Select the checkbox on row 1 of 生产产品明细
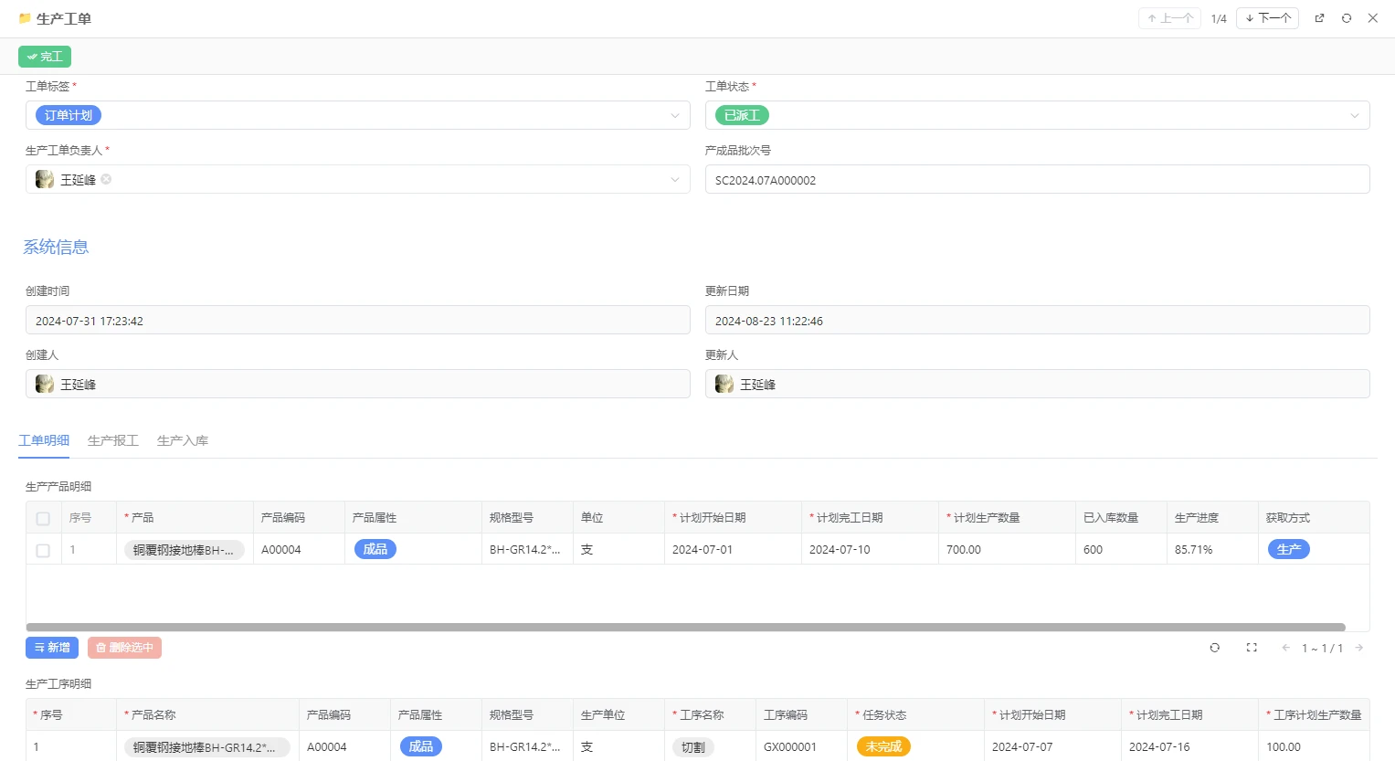The height and width of the screenshot is (761, 1395). click(42, 549)
